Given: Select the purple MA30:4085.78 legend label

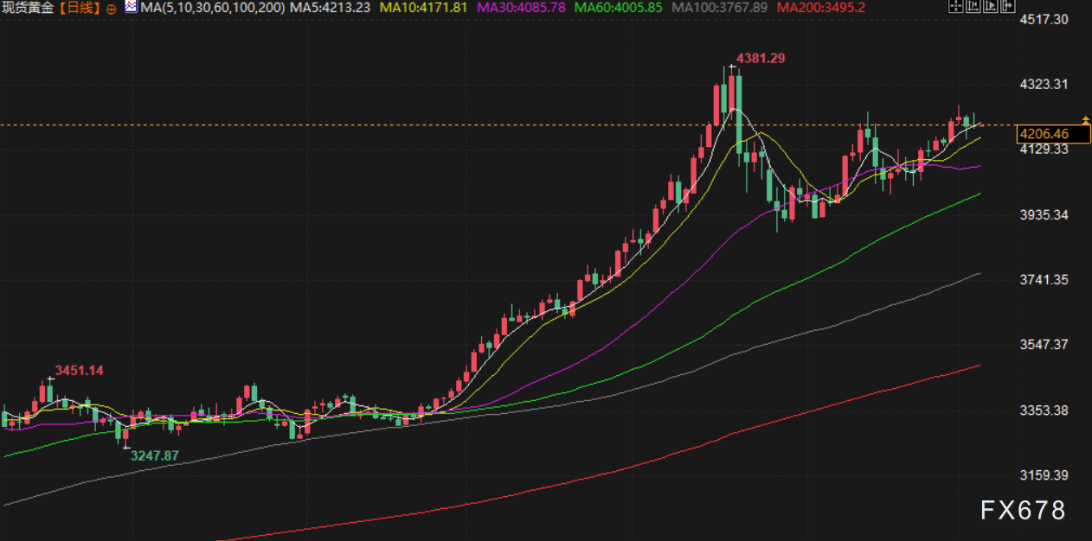Looking at the screenshot, I should pyautogui.click(x=522, y=8).
